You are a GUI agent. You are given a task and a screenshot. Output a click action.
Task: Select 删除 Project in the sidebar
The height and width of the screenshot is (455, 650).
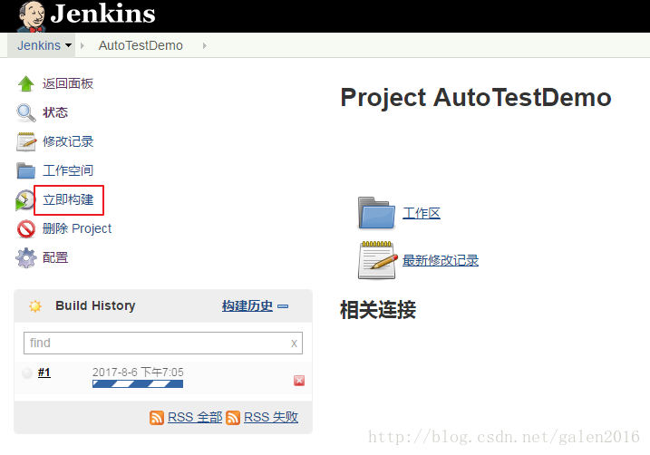pyautogui.click(x=77, y=228)
